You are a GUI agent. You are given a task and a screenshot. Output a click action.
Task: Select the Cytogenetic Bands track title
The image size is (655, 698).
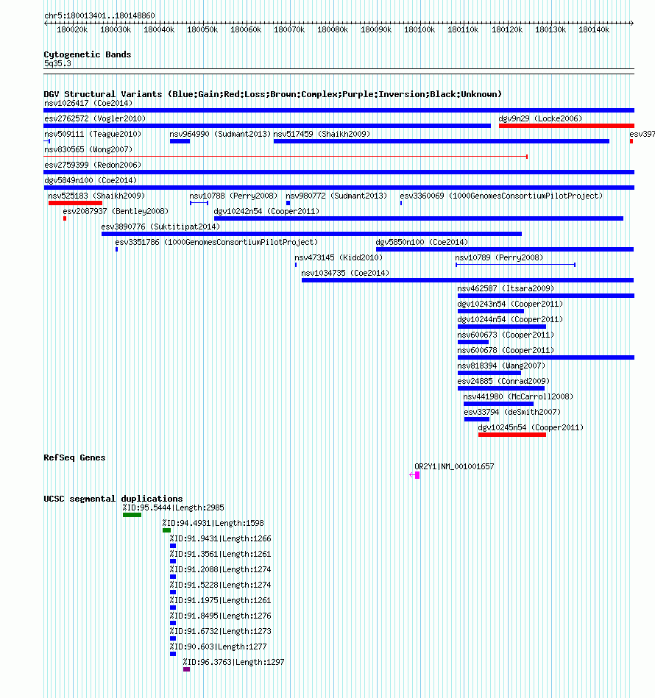pyautogui.click(x=88, y=54)
